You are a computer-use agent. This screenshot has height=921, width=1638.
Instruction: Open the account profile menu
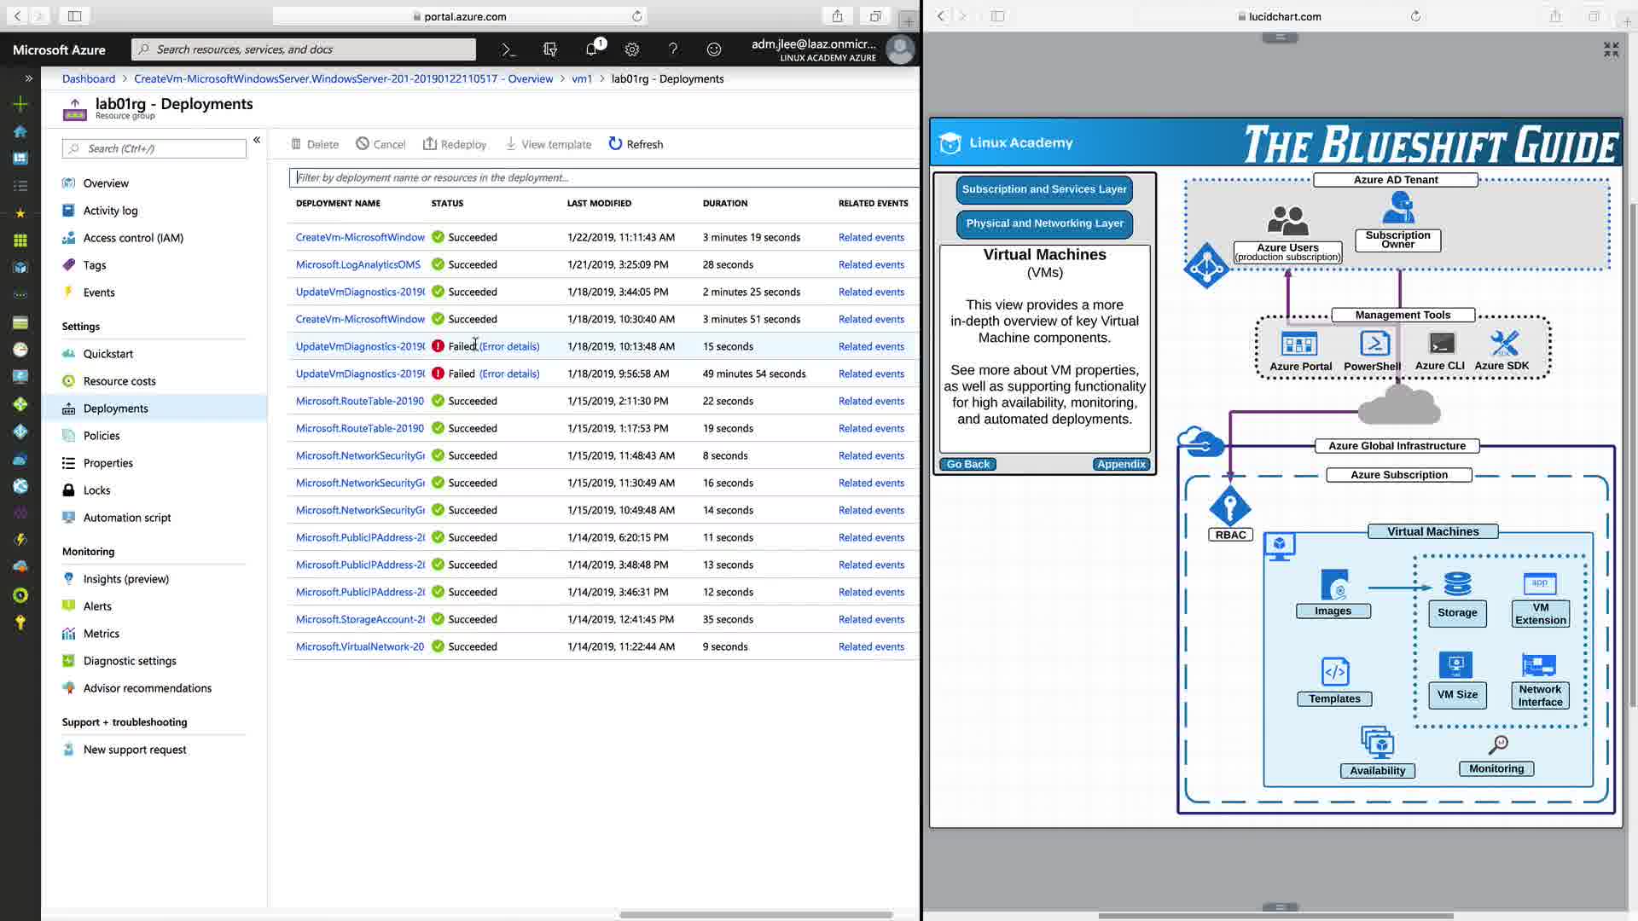[899, 49]
